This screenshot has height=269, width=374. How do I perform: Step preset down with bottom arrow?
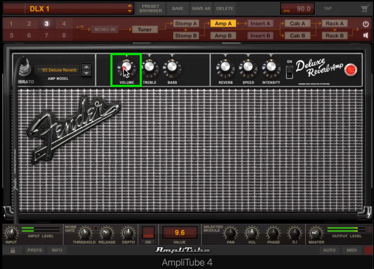pos(130,11)
